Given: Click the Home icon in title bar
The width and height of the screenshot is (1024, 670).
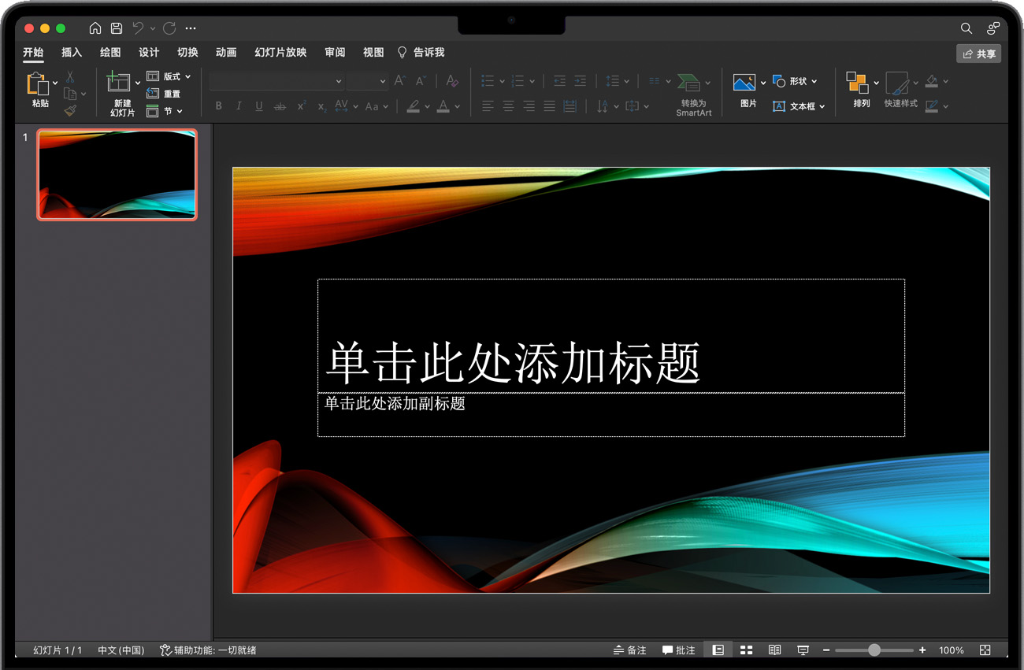Looking at the screenshot, I should (x=95, y=28).
